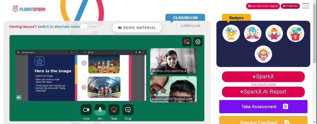The width and height of the screenshot is (317, 124).
Task: Select Benitta Linjo's video tile
Action: [x=173, y=61]
